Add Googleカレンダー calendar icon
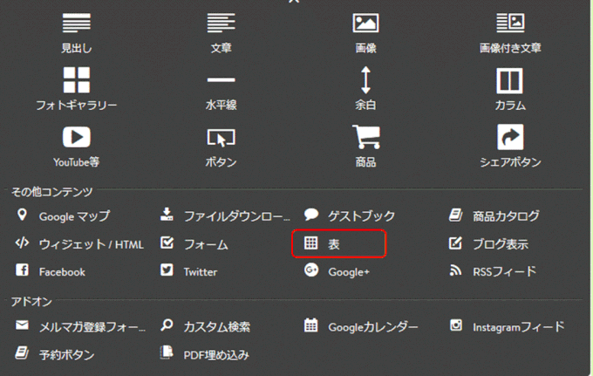The width and height of the screenshot is (593, 376). (310, 325)
